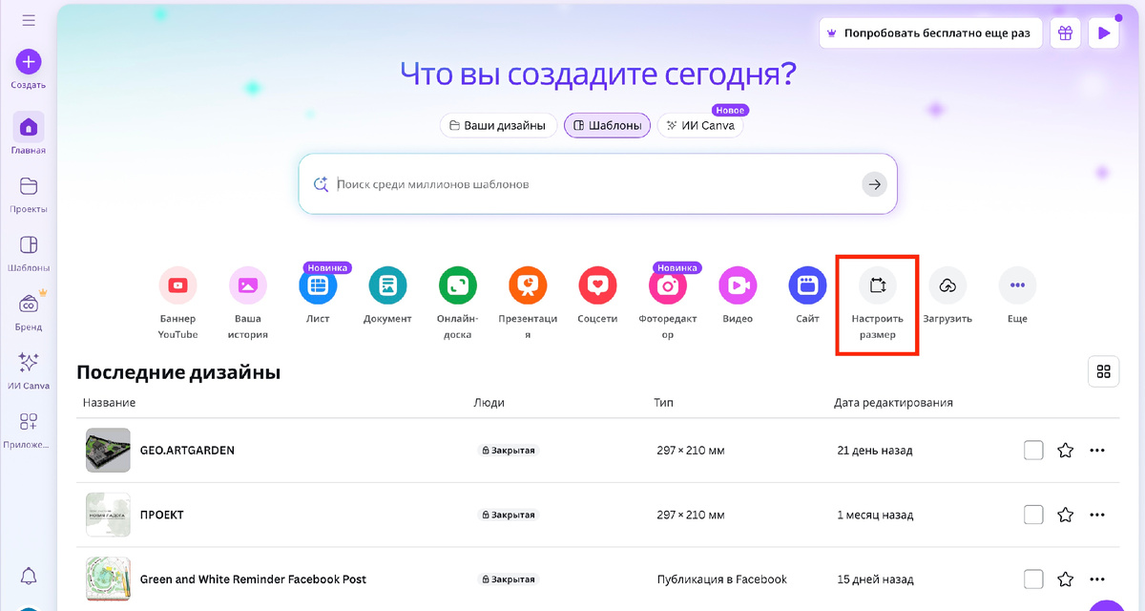The width and height of the screenshot is (1145, 611).
Task: Click the 15 дней назад date
Action: pos(875,579)
